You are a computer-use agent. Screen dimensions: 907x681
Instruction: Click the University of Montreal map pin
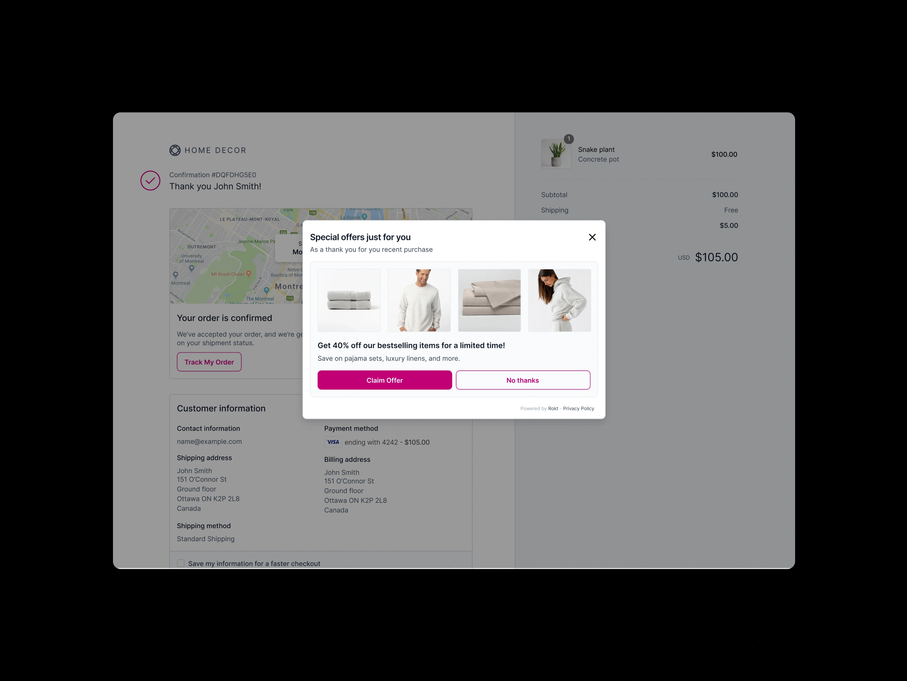pos(192,269)
